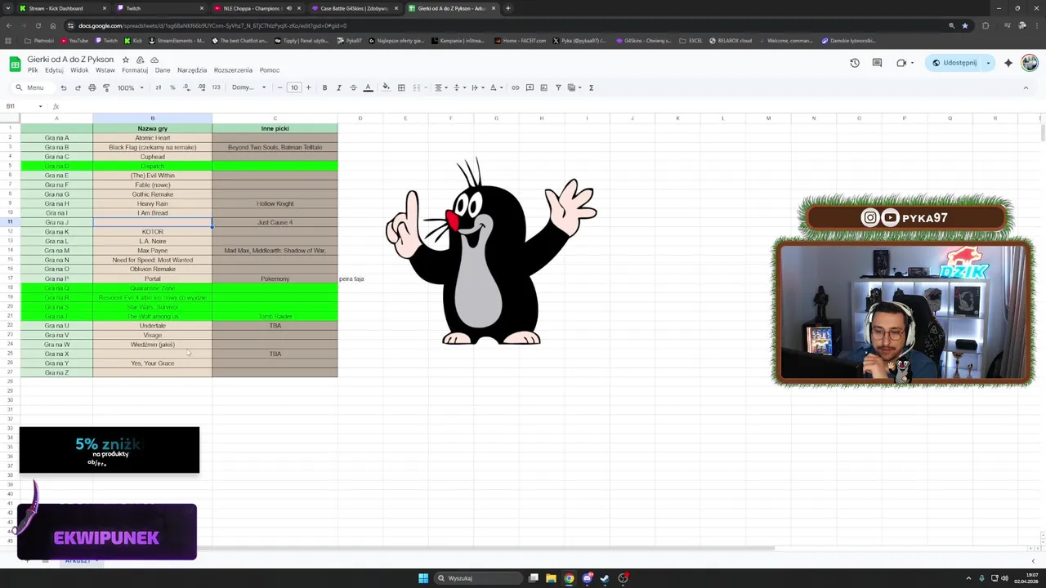Click the Udostępnij share button

[x=954, y=63]
